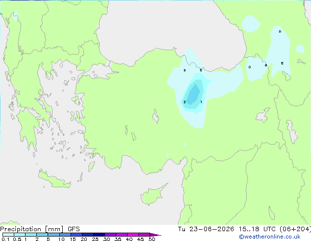The width and height of the screenshot is (311, 241).
Task: Click the "2" value on the rain core
Action: click(x=184, y=102)
